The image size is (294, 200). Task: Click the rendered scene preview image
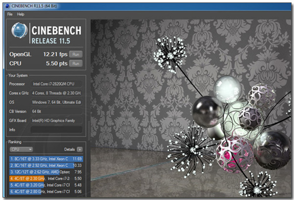click(191, 108)
